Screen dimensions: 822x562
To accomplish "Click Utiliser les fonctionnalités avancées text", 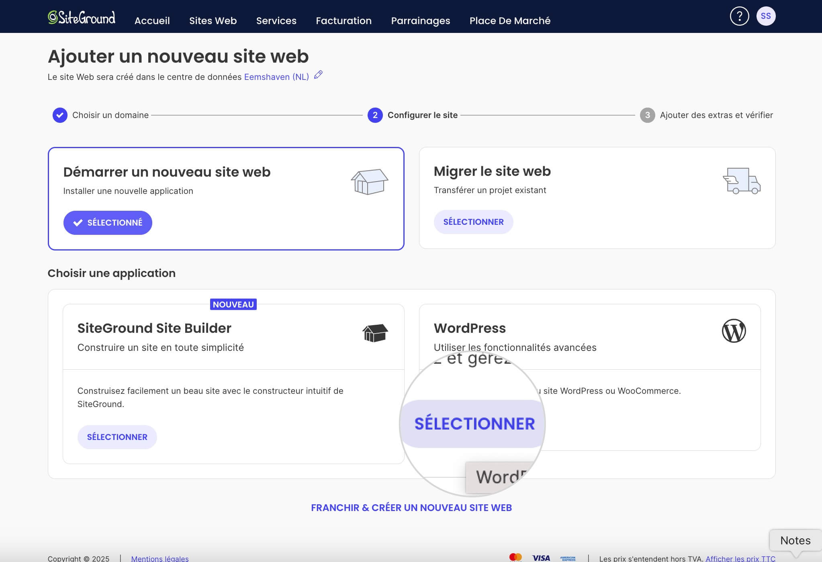I will point(515,348).
